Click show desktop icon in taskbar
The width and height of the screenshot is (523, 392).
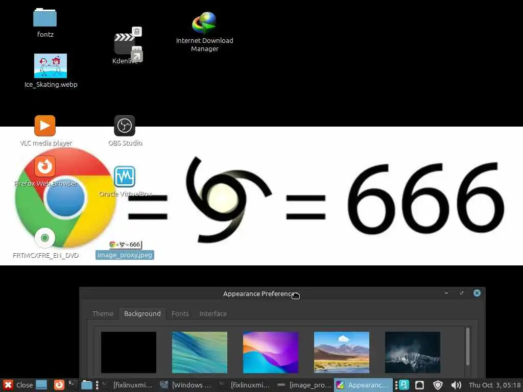tap(41, 385)
